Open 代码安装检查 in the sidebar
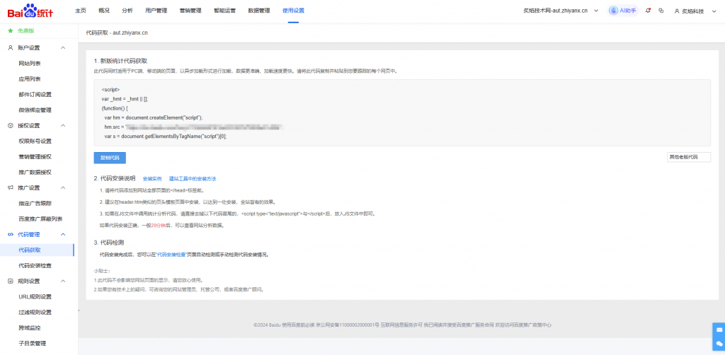The width and height of the screenshot is (725, 355). (x=35, y=265)
